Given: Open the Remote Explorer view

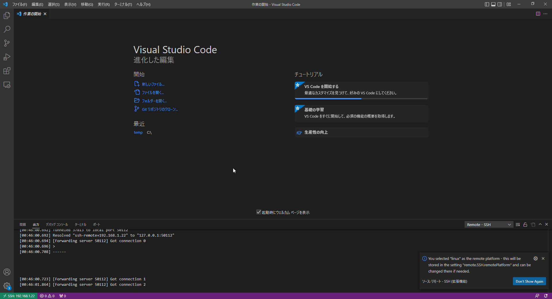Looking at the screenshot, I should [x=7, y=85].
